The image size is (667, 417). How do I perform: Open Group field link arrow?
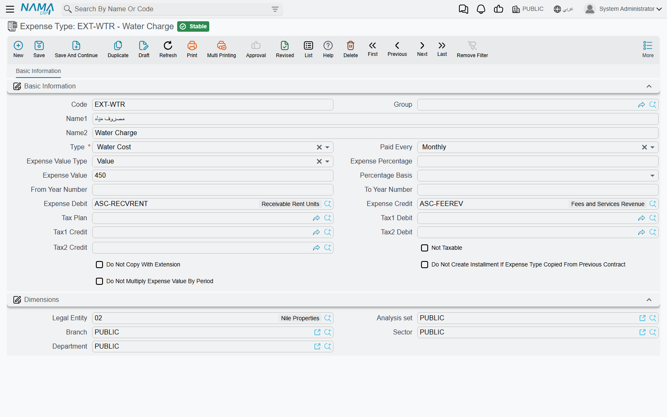coord(642,105)
